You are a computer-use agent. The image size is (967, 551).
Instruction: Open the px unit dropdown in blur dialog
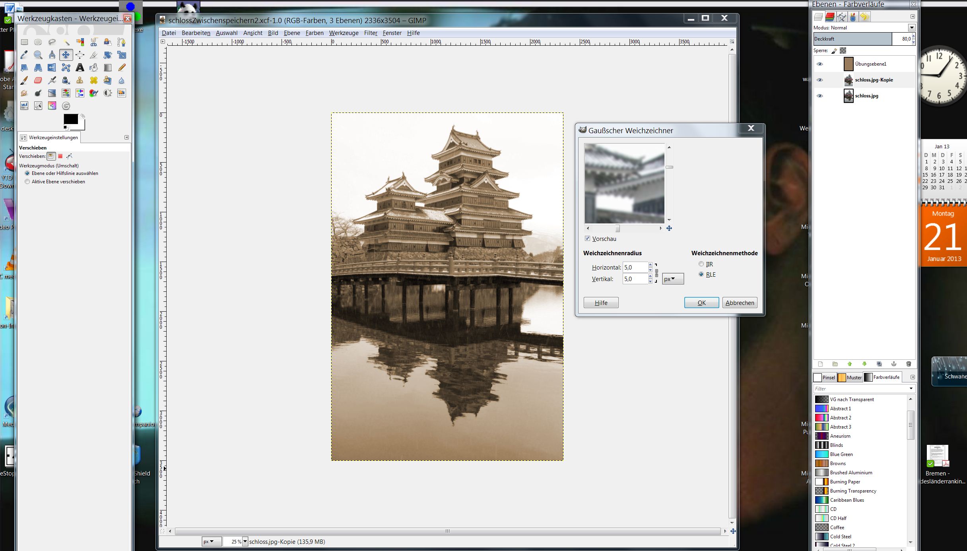(x=673, y=279)
